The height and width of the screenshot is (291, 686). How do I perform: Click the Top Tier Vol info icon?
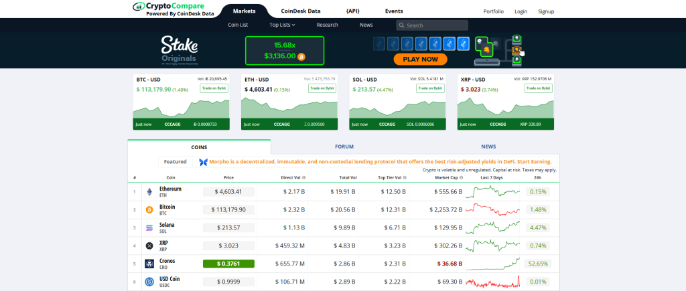click(x=404, y=178)
